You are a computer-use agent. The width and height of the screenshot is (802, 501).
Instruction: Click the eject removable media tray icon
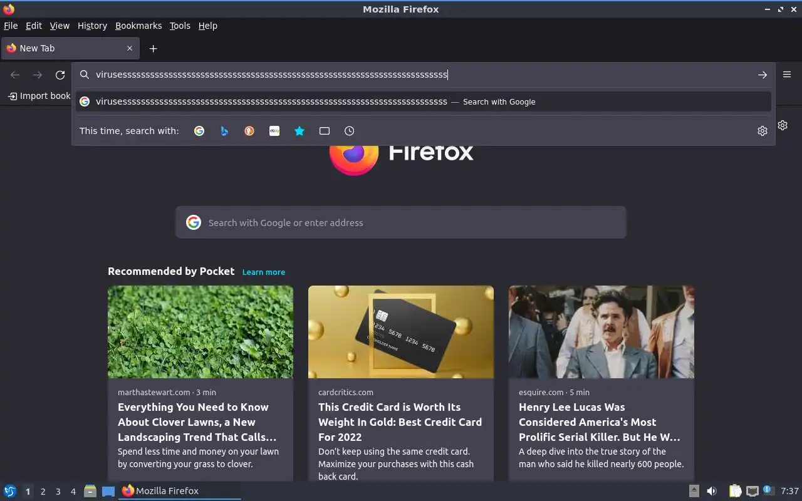[x=694, y=491]
